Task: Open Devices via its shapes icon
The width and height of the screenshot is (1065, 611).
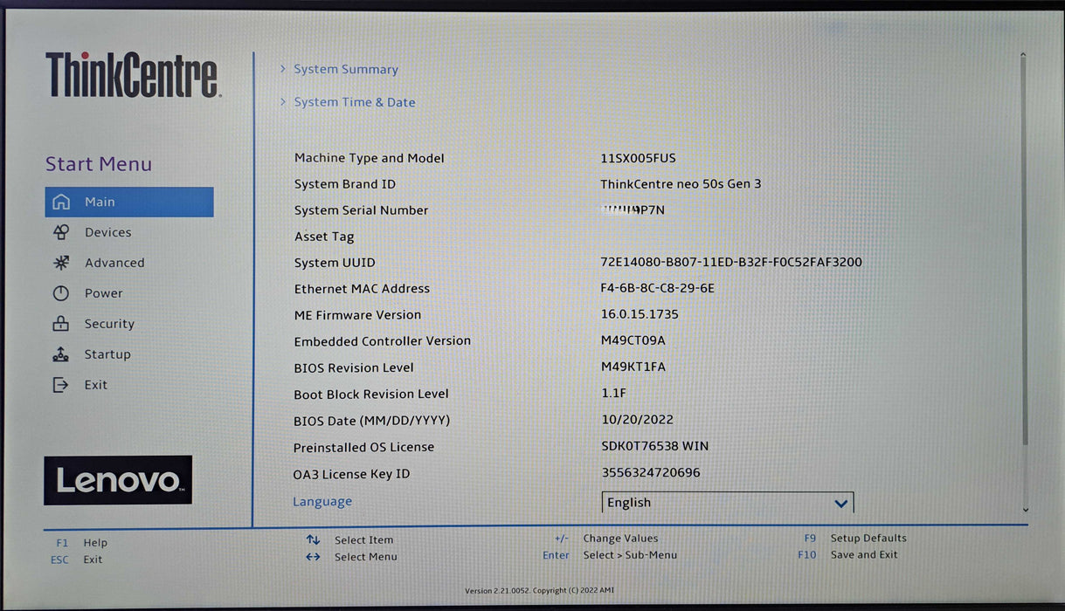Action: pos(61,232)
